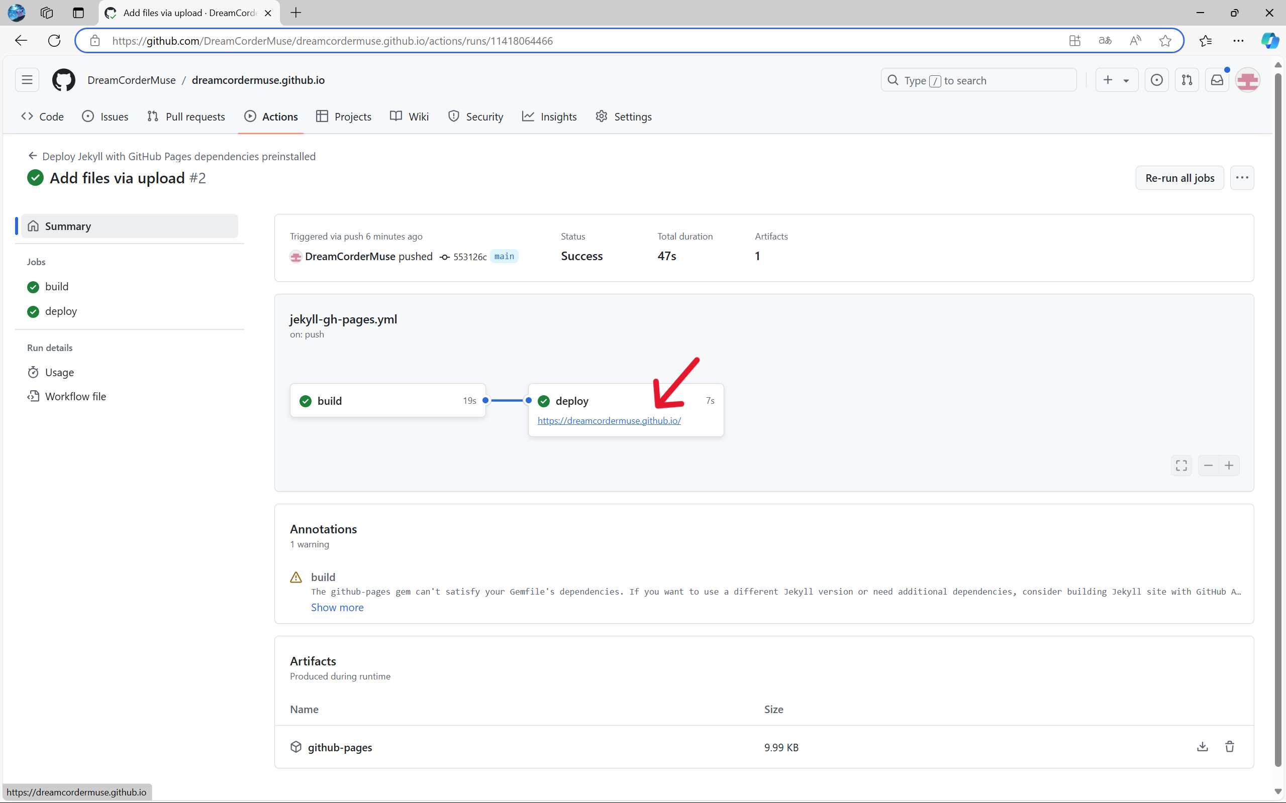The height and width of the screenshot is (803, 1286).
Task: Click the DreamCorderMuse pusher name
Action: tap(350, 257)
